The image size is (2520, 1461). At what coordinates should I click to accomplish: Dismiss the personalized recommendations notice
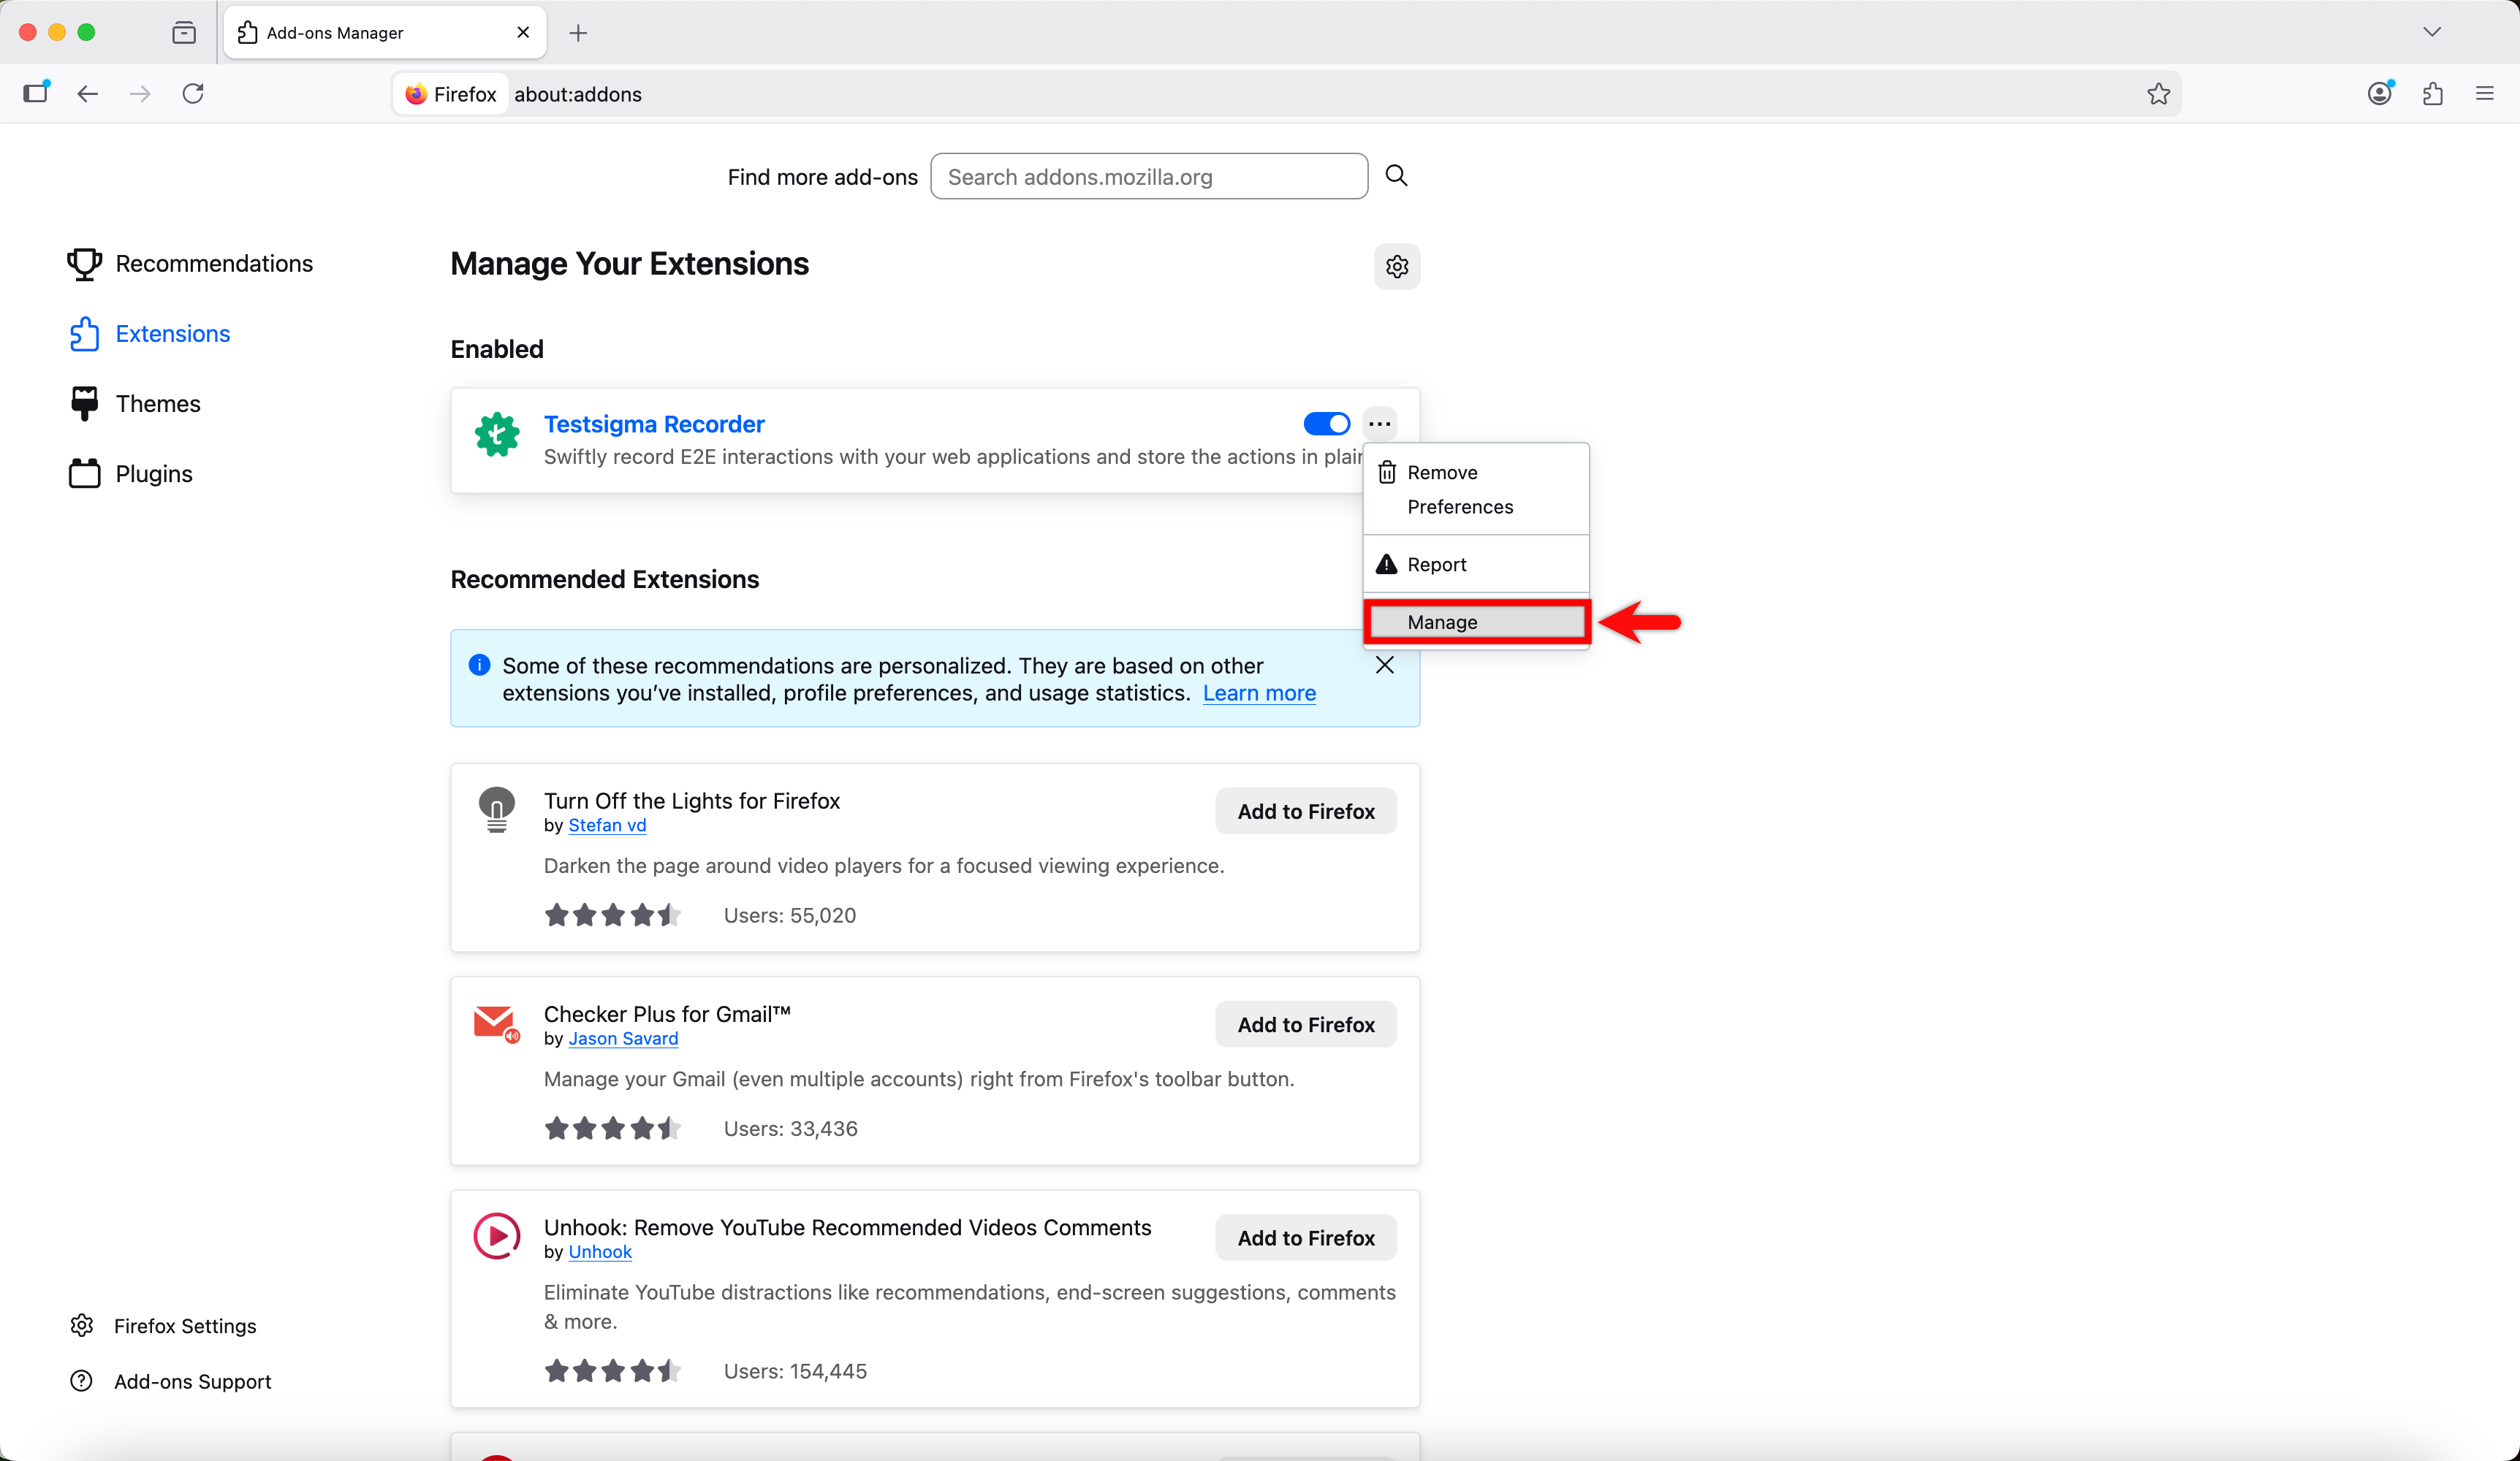pyautogui.click(x=1385, y=665)
